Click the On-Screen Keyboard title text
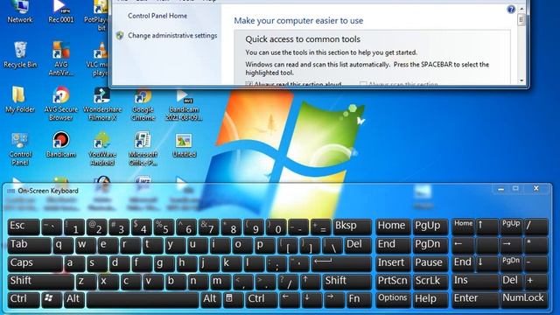Viewport: 560px width, 315px height. click(x=48, y=191)
